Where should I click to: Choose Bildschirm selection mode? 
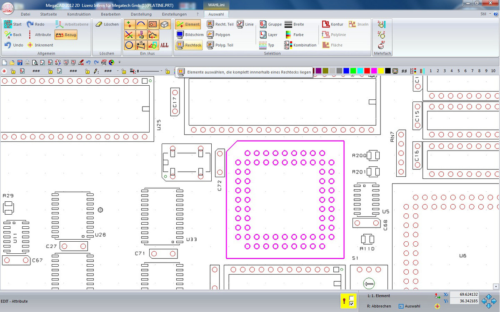pyautogui.click(x=189, y=35)
